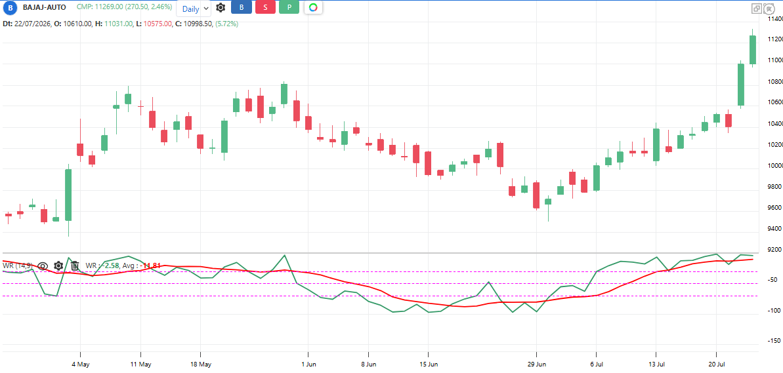783x373 pixels.
Task: Click the 9600 price axis label
Action: pyautogui.click(x=774, y=208)
